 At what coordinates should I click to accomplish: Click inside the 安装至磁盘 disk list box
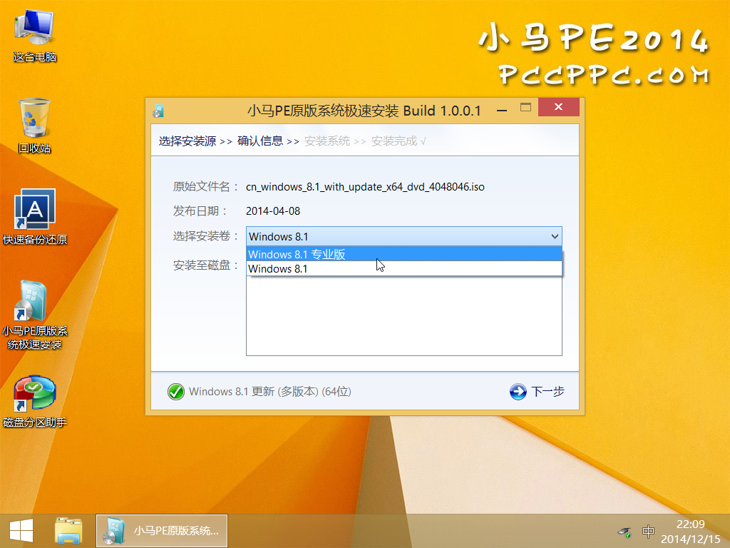403,315
